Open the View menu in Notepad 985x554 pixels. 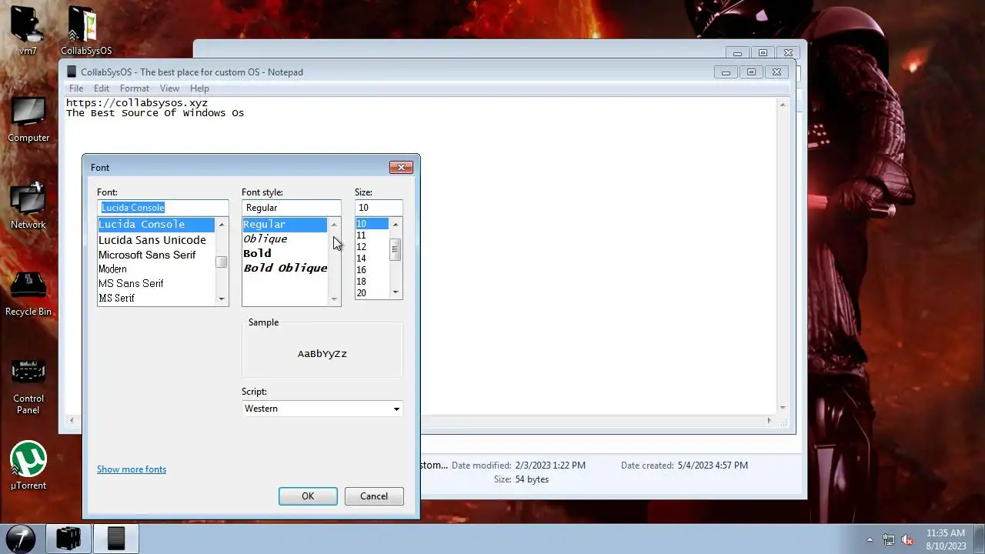169,88
